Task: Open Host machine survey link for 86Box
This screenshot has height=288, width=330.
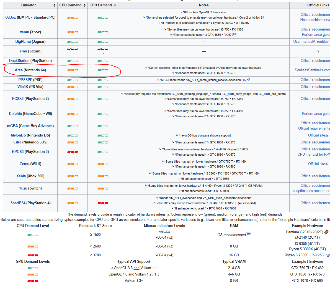Action: (315, 20)
